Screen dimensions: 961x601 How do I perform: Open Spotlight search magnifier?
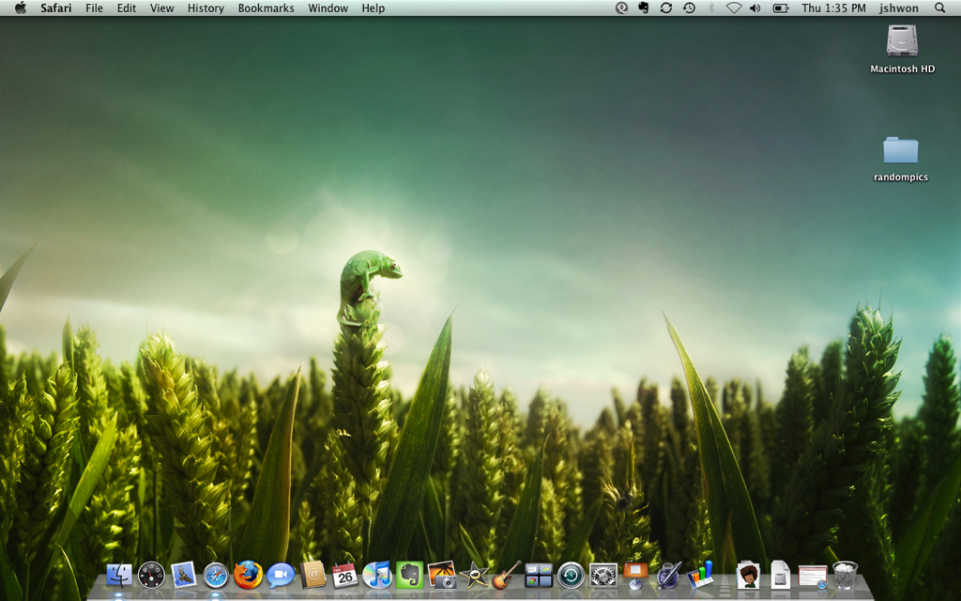(x=939, y=8)
